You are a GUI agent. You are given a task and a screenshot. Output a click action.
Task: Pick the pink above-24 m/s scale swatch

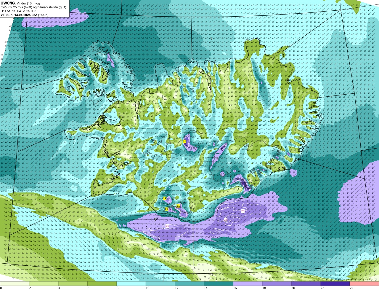(x=364, y=284)
